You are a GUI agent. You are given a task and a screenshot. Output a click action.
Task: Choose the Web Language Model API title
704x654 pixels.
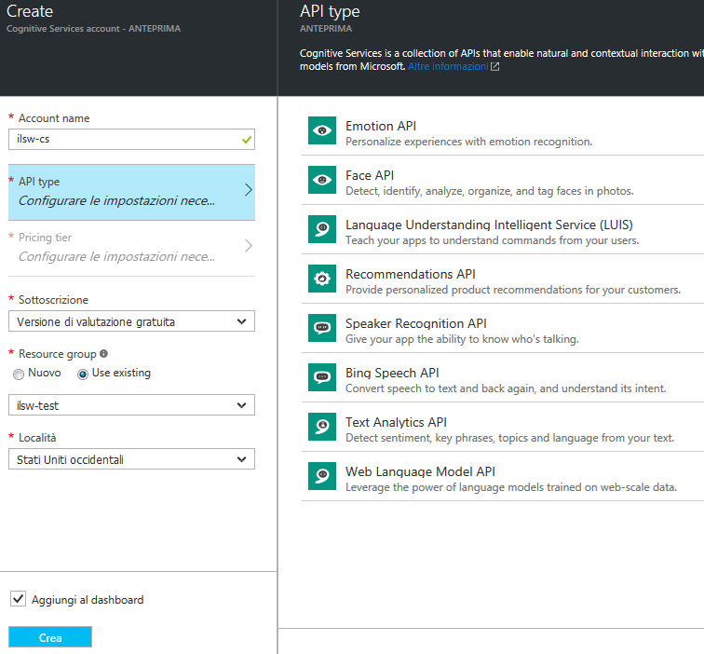click(x=420, y=471)
